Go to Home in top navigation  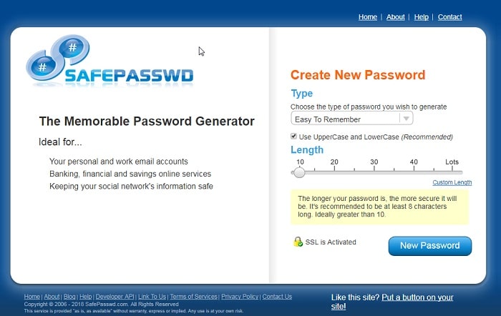pos(367,17)
